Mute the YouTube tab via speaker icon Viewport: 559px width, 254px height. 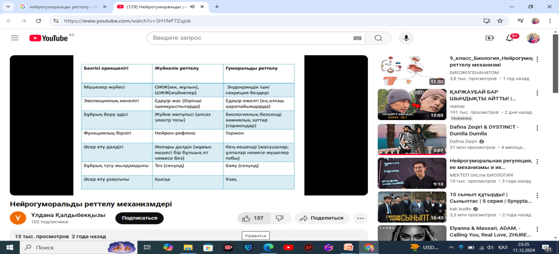[193, 7]
